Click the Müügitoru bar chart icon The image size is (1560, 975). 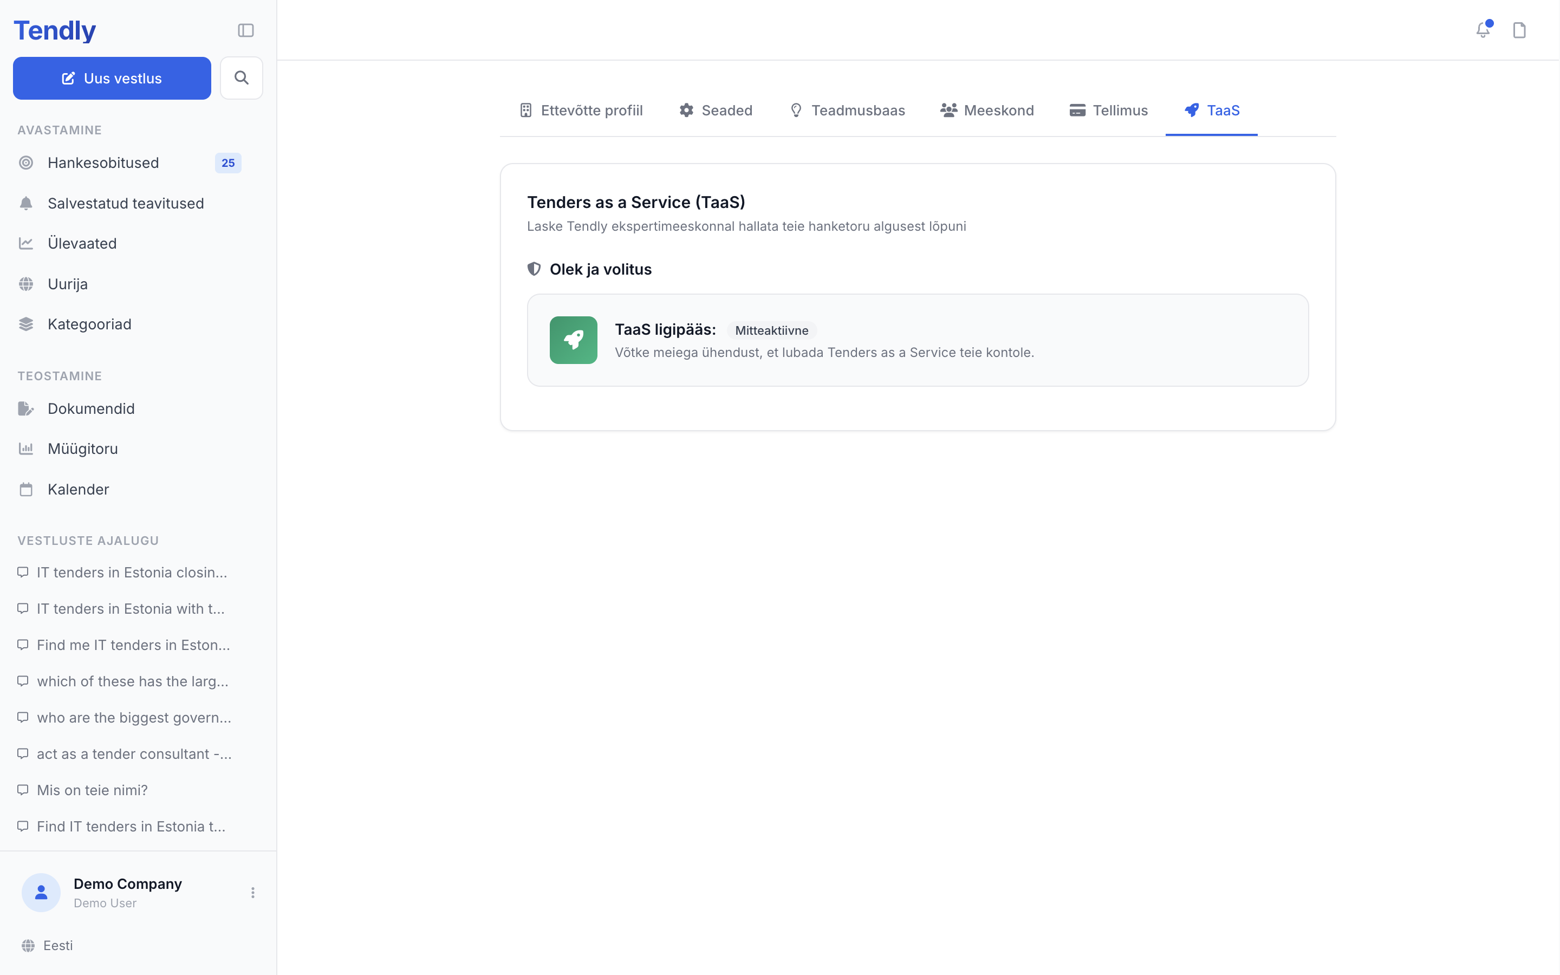26,448
